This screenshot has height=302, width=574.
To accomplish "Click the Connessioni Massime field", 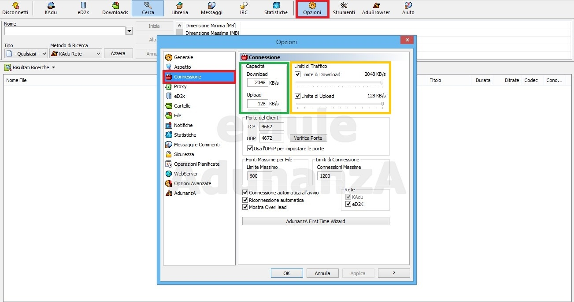I will click(x=330, y=176).
